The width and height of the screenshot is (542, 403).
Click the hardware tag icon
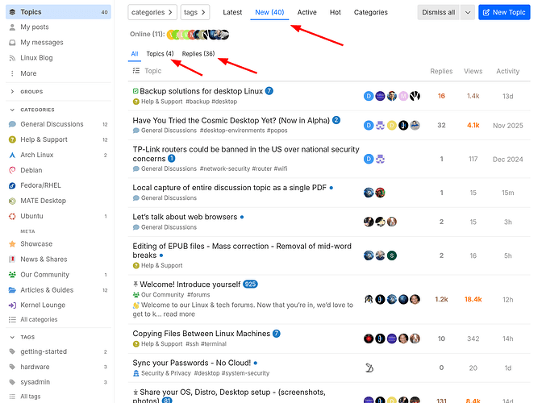pyautogui.click(x=12, y=367)
